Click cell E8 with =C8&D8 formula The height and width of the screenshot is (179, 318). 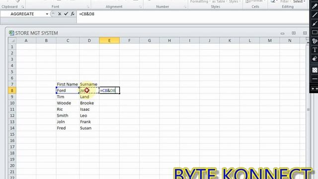click(109, 90)
